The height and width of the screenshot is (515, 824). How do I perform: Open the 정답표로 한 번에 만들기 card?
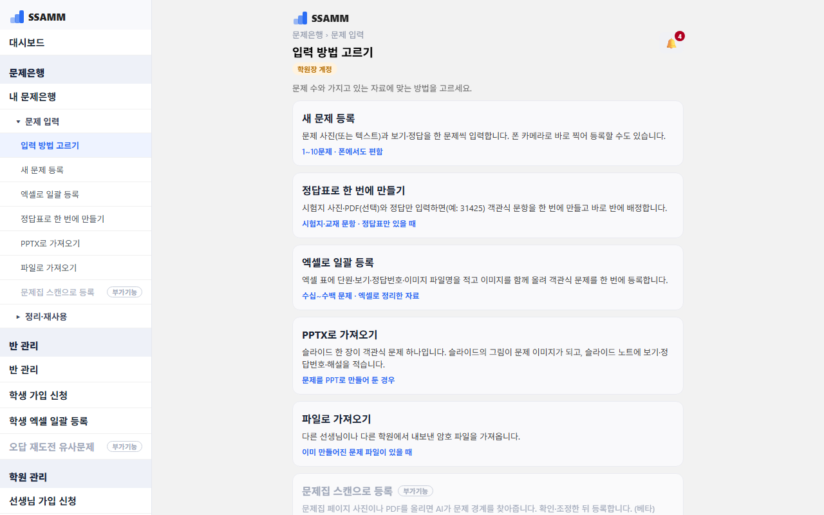[x=487, y=205]
